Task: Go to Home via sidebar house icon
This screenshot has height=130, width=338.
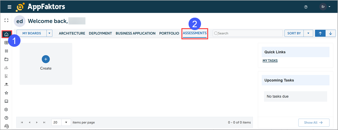Action: (x=6, y=34)
